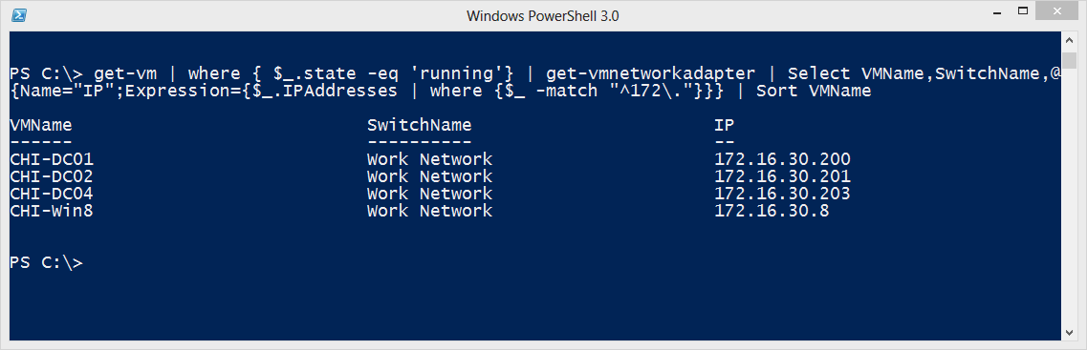This screenshot has width=1087, height=350.
Task: Open the PowerShell system menu icon
Action: 19,14
